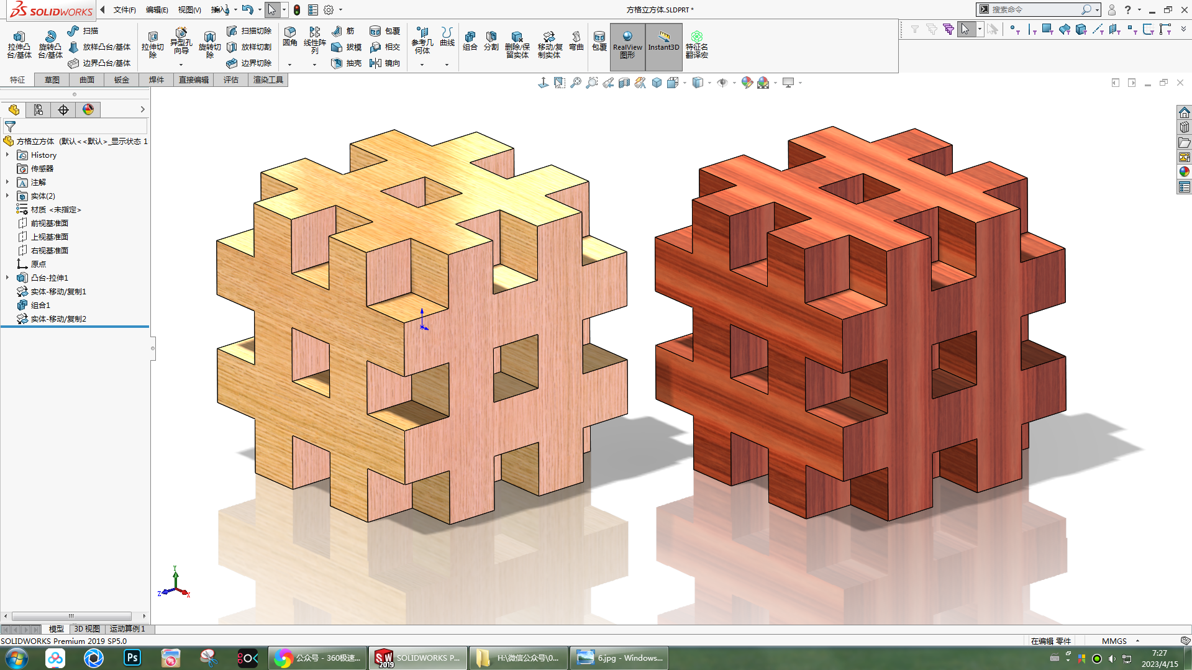Expand the 凸台-拉伸1 feature node
The image size is (1192, 670).
coord(7,278)
